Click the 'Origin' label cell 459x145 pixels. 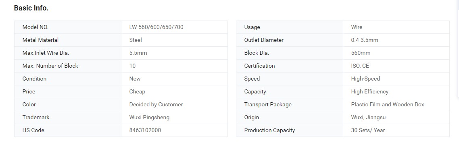tap(290, 117)
